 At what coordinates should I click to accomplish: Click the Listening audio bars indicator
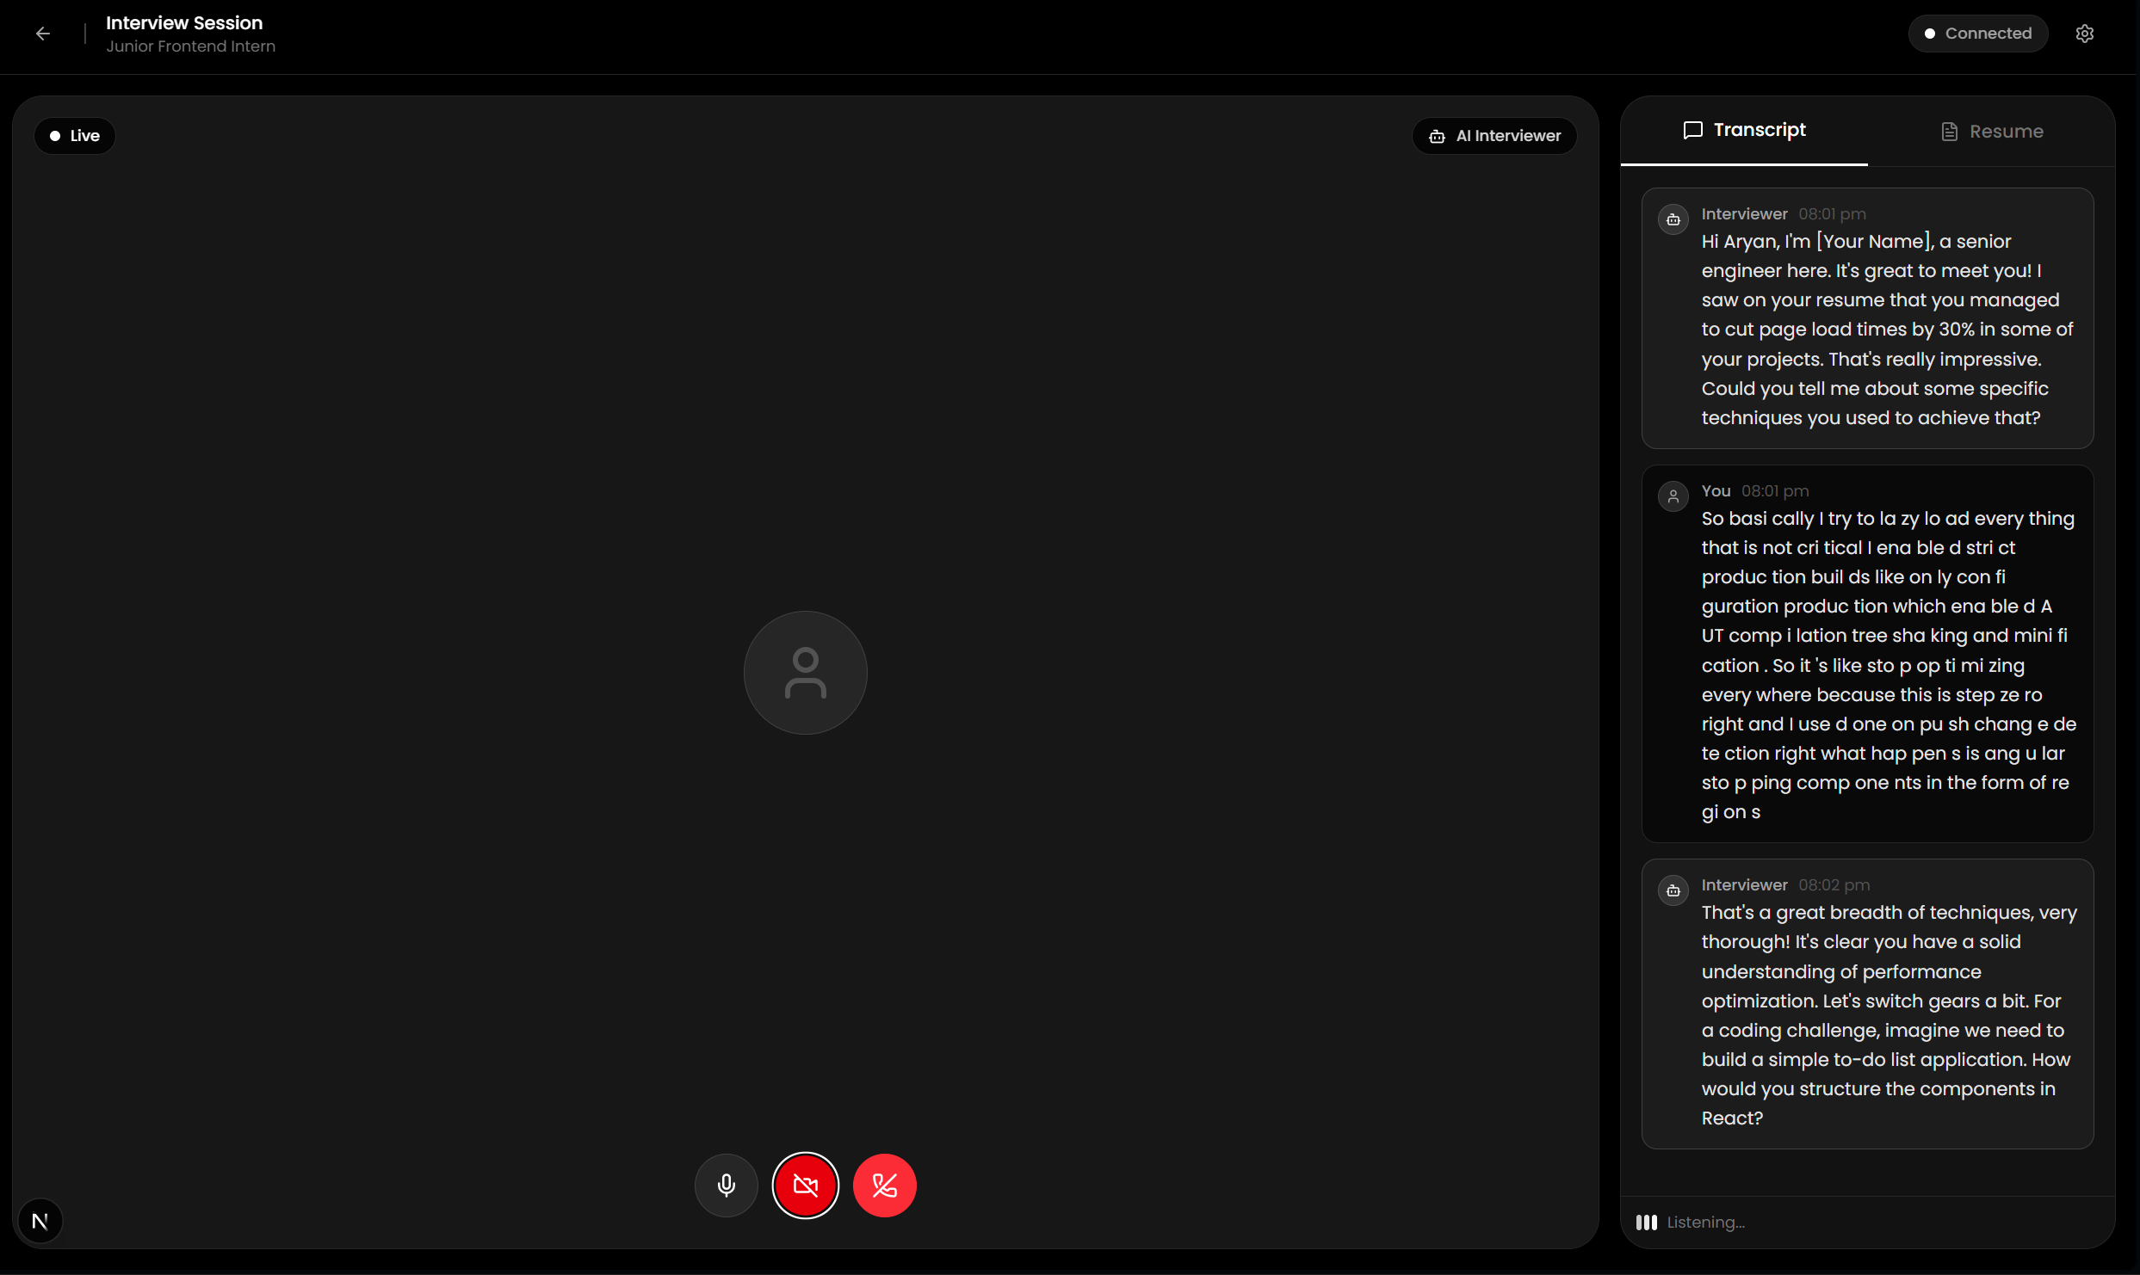pos(1646,1223)
